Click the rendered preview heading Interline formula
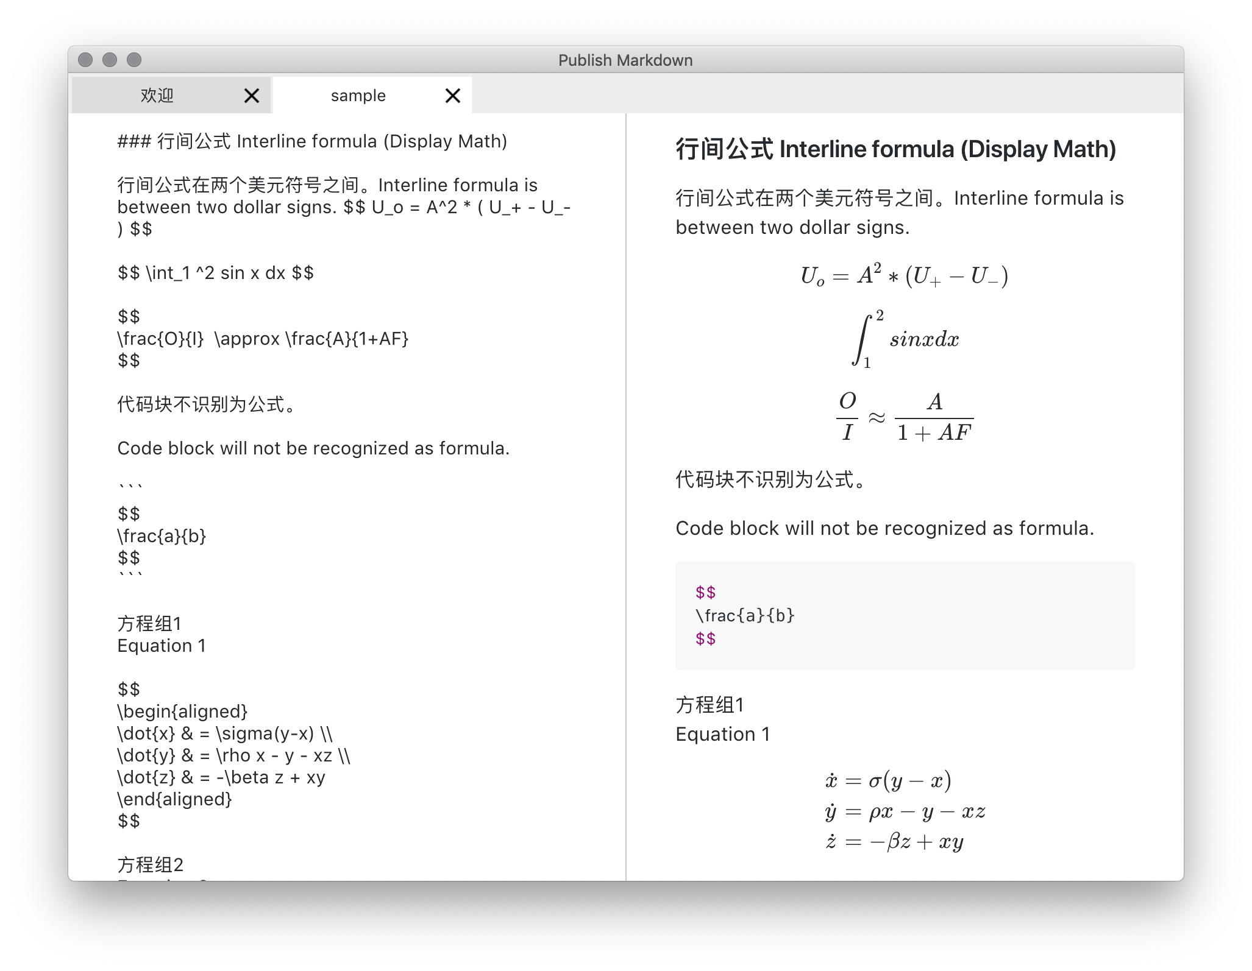This screenshot has height=971, width=1252. point(895,149)
